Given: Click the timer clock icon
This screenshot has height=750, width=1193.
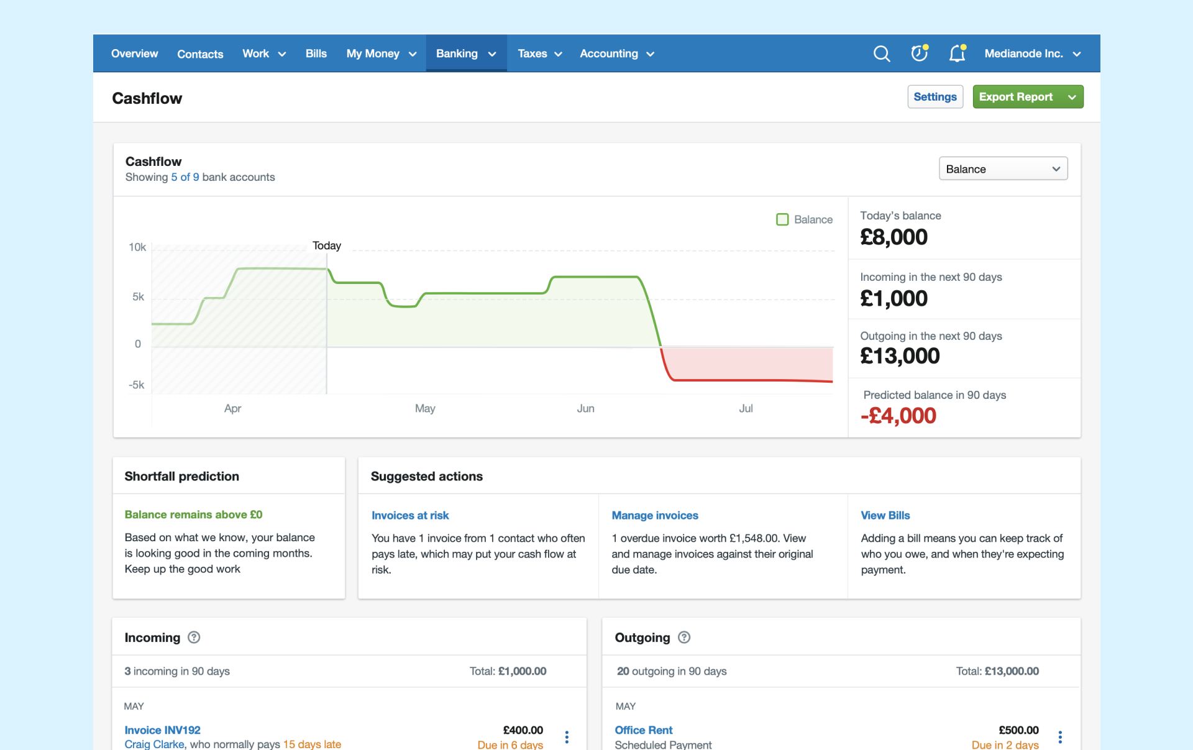Looking at the screenshot, I should click(x=919, y=54).
